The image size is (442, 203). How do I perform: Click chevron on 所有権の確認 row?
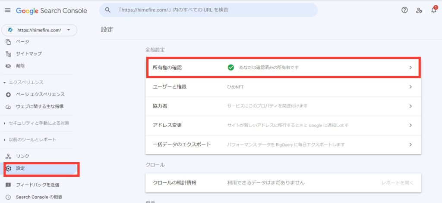pyautogui.click(x=410, y=68)
